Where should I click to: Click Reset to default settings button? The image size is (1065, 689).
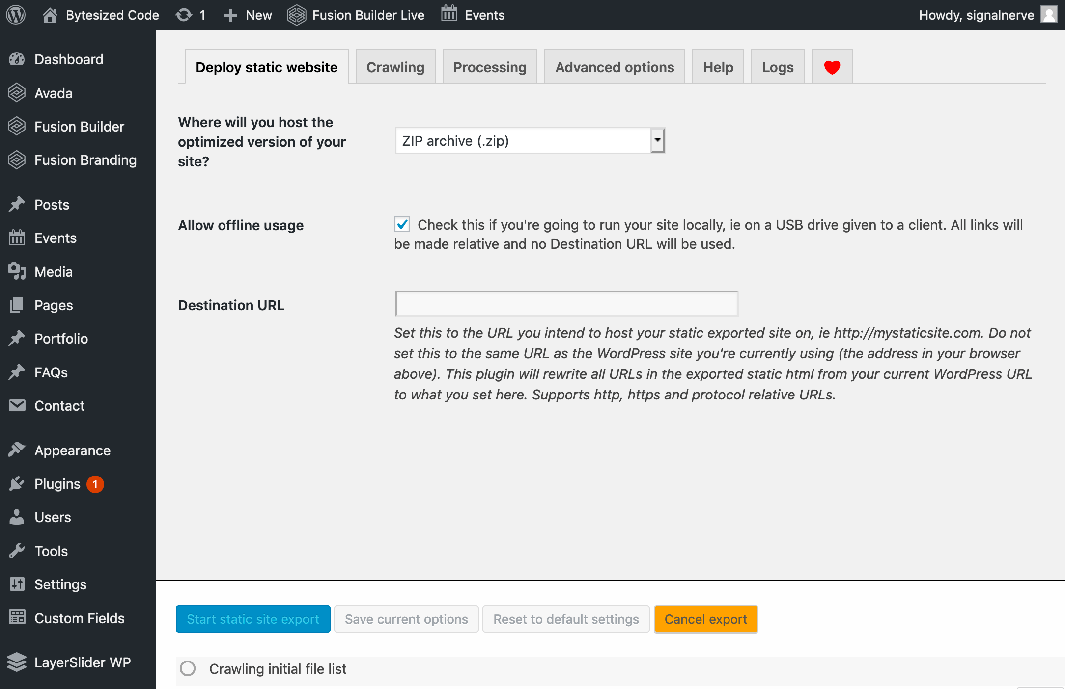(565, 618)
